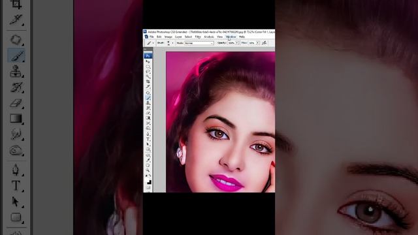Select the Hand tool
Viewport: 418px width, 235px height.
point(148,165)
